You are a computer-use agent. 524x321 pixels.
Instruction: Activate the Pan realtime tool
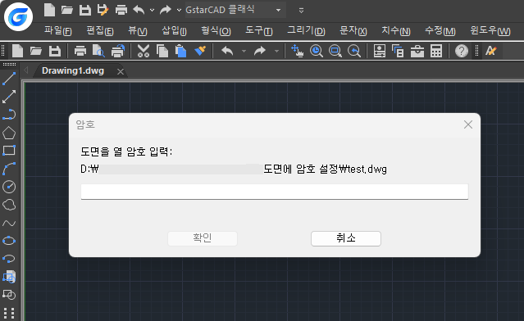[x=297, y=51]
